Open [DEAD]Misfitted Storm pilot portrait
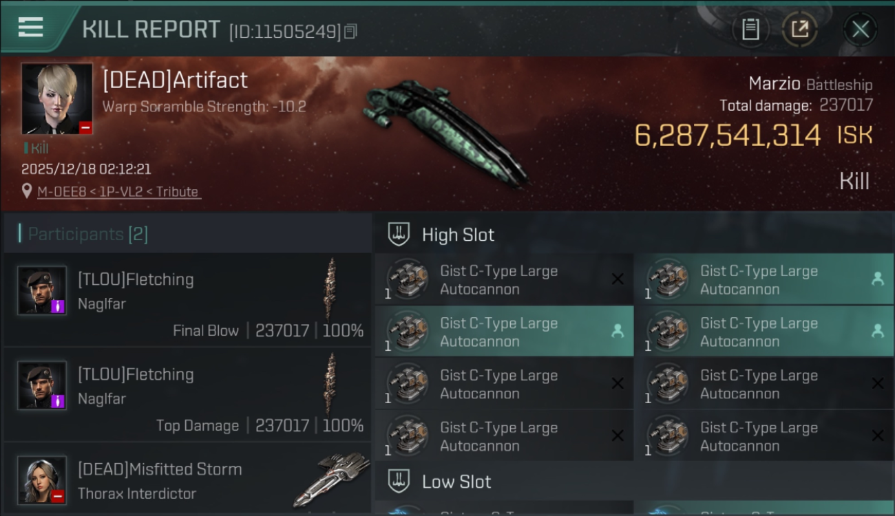 (x=42, y=480)
